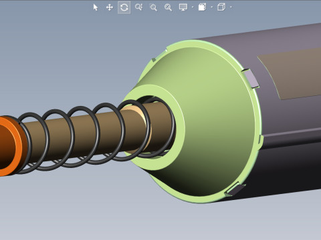Click the zoom to fit magnifier
321x240 pixels.
click(168, 7)
